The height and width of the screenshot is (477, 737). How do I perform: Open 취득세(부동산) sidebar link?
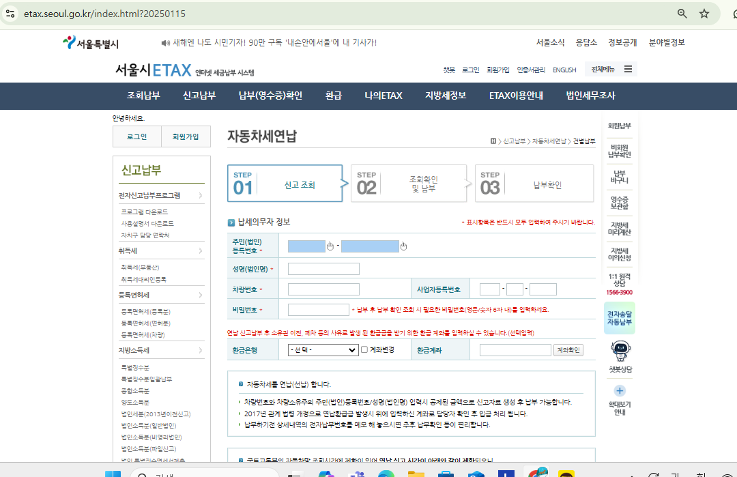click(x=140, y=267)
